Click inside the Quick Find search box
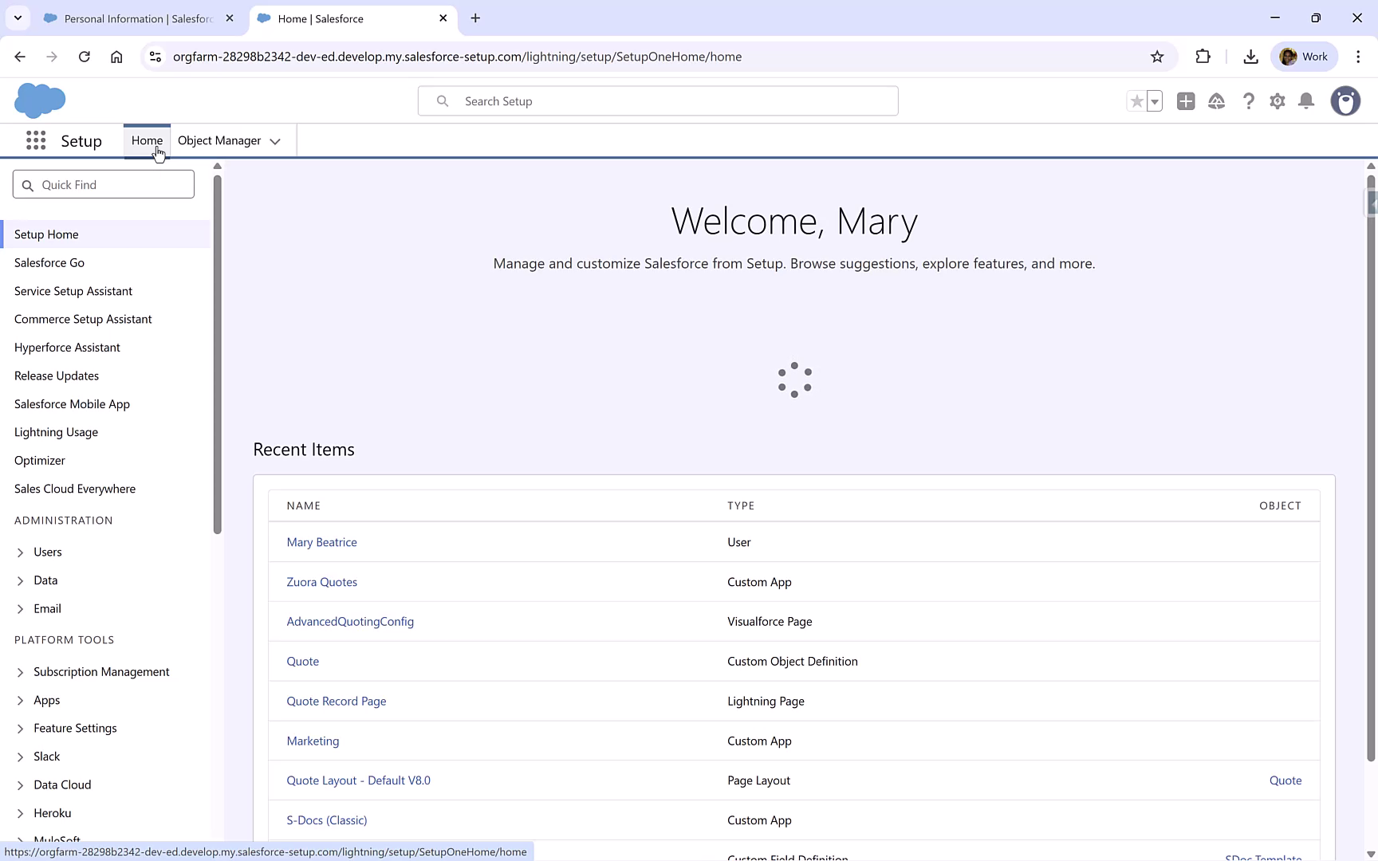The width and height of the screenshot is (1378, 861). point(103,184)
